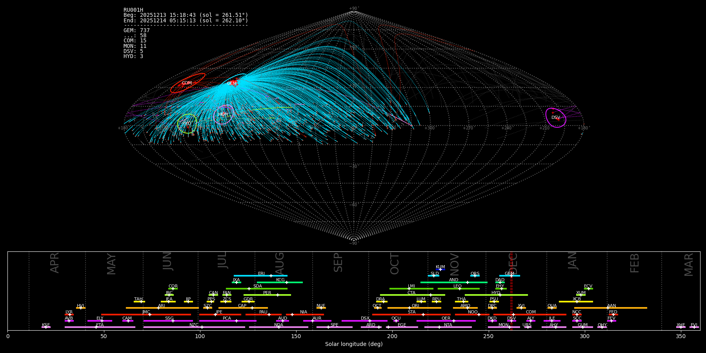Click the LEO shower bar
This screenshot has width=706, height=353.
coord(459,289)
